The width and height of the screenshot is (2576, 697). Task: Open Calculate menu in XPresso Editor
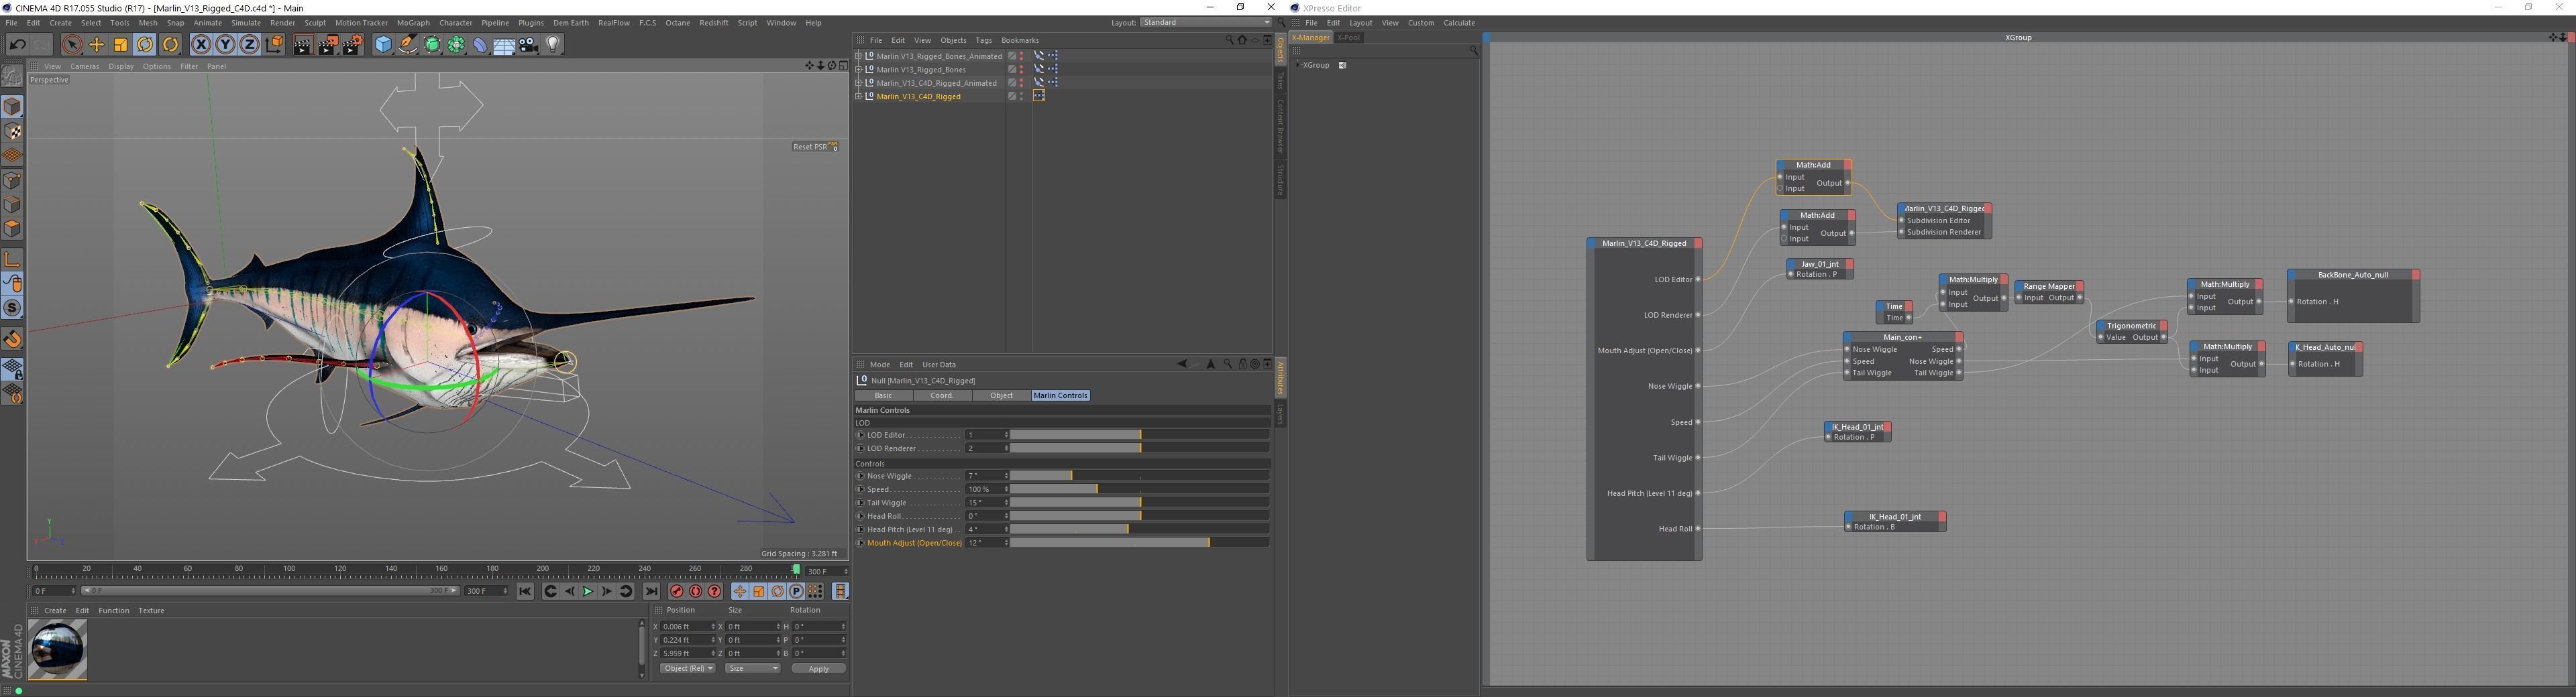click(1459, 23)
